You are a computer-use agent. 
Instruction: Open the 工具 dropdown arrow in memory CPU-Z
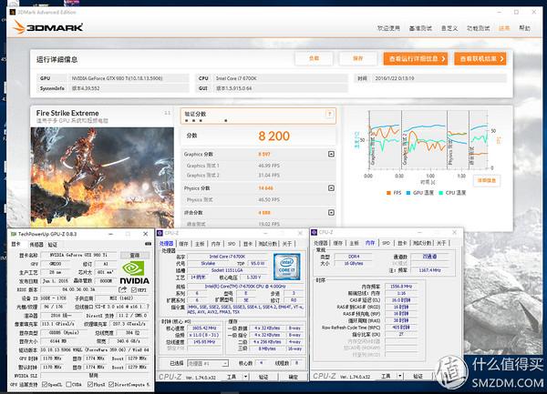pyautogui.click(x=400, y=376)
